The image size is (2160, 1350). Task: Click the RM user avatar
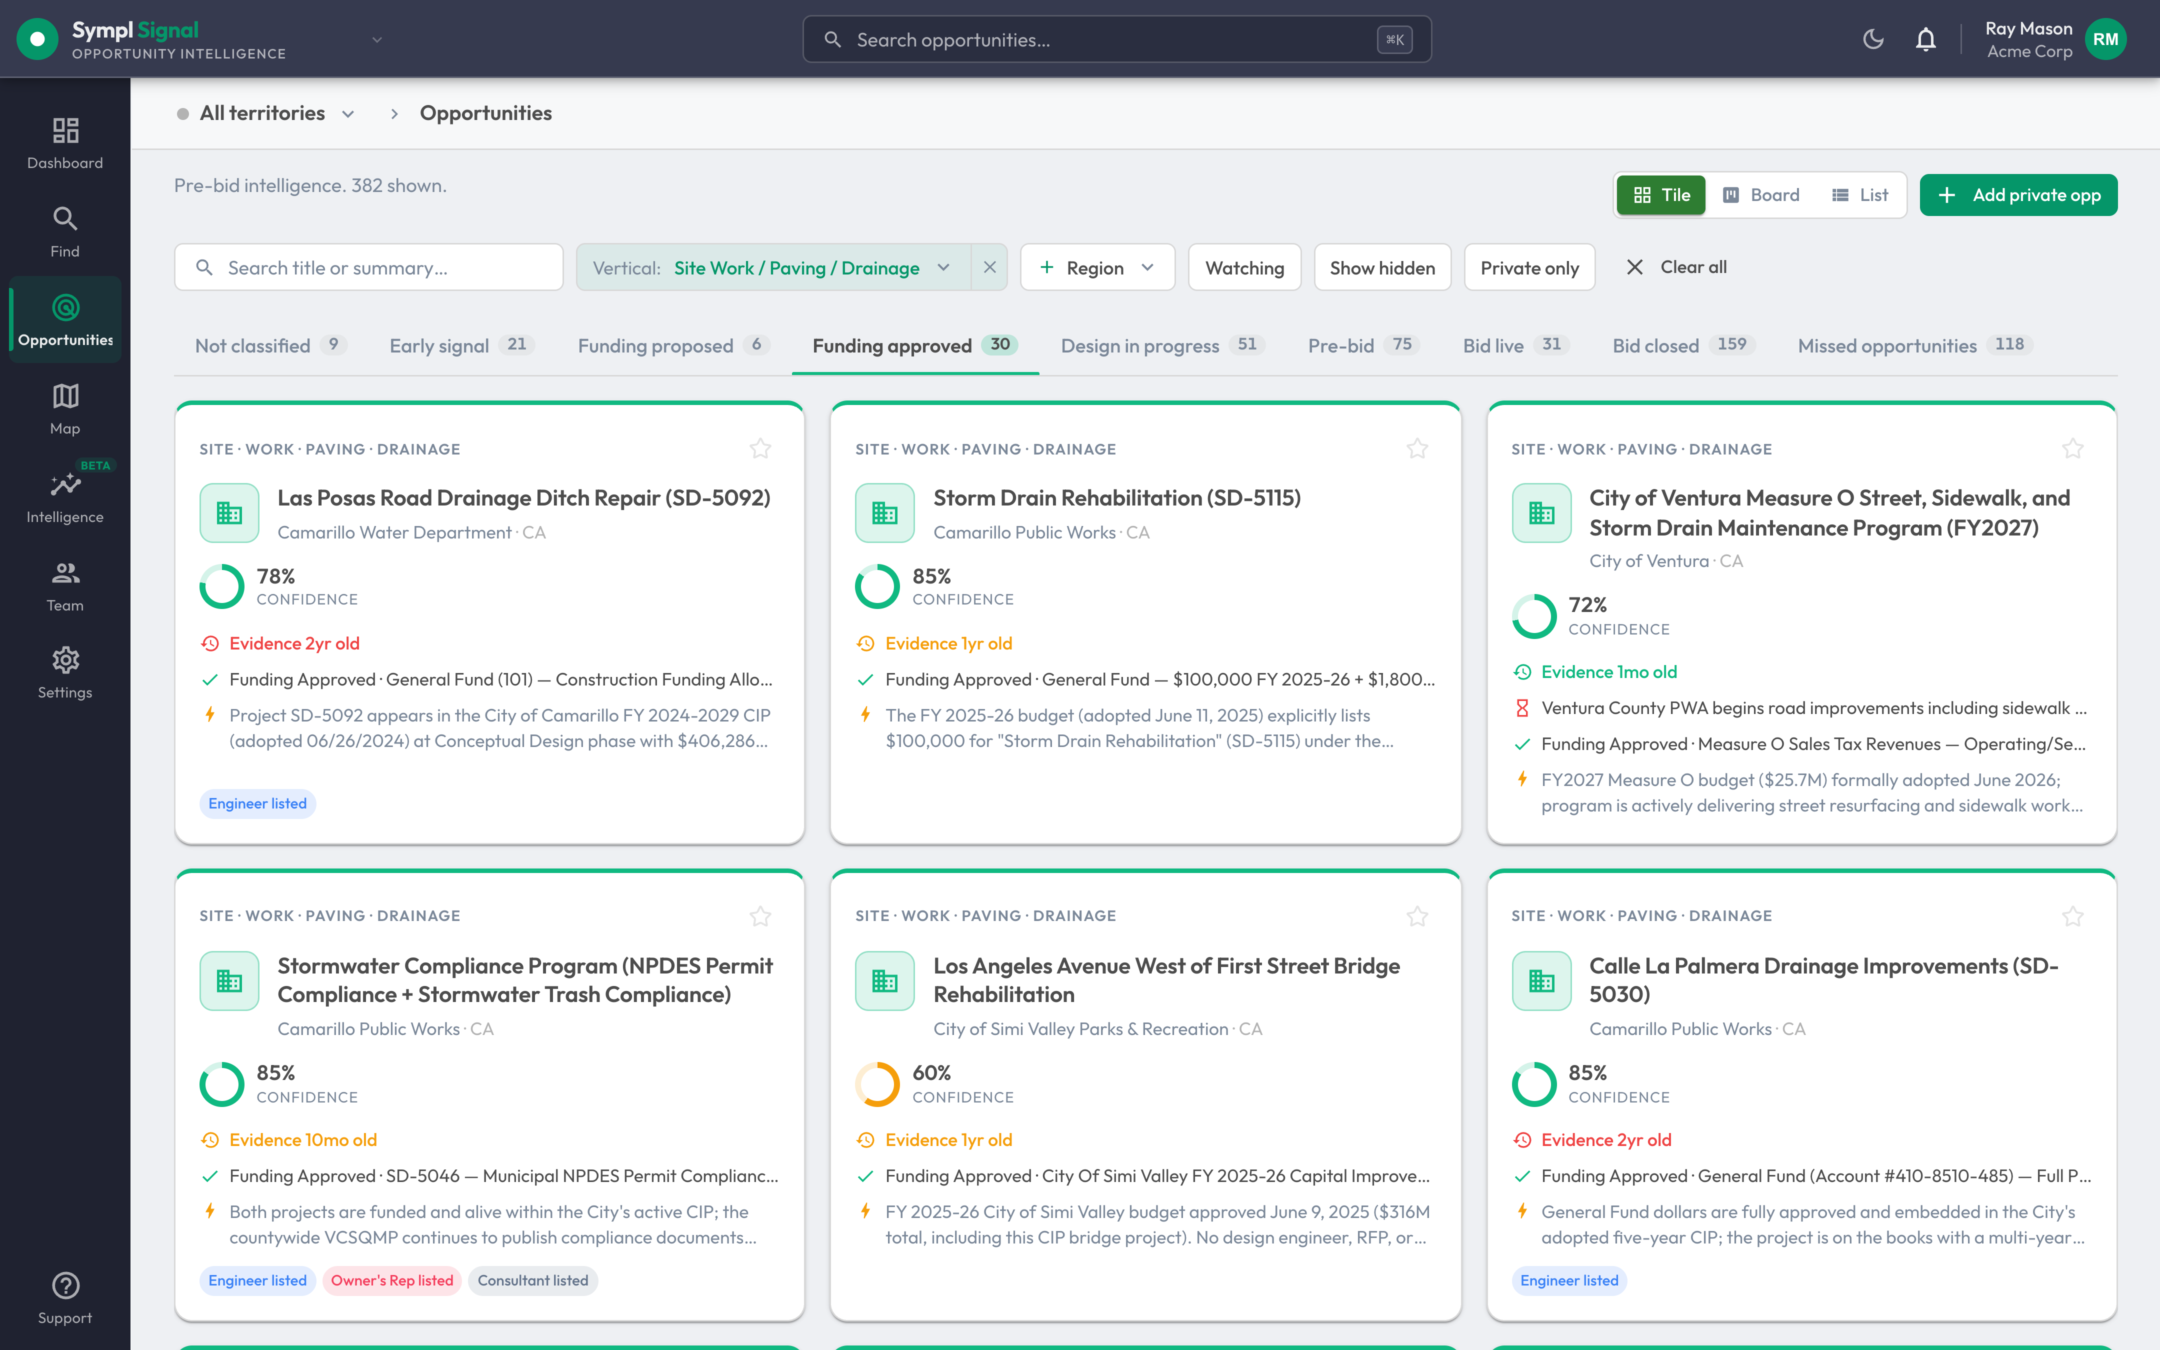tap(2105, 39)
